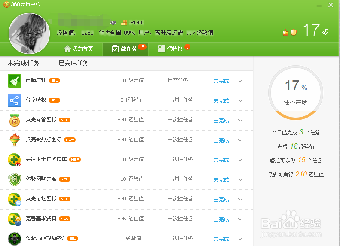Click 去完成 for 电脑清理

(x=221, y=81)
